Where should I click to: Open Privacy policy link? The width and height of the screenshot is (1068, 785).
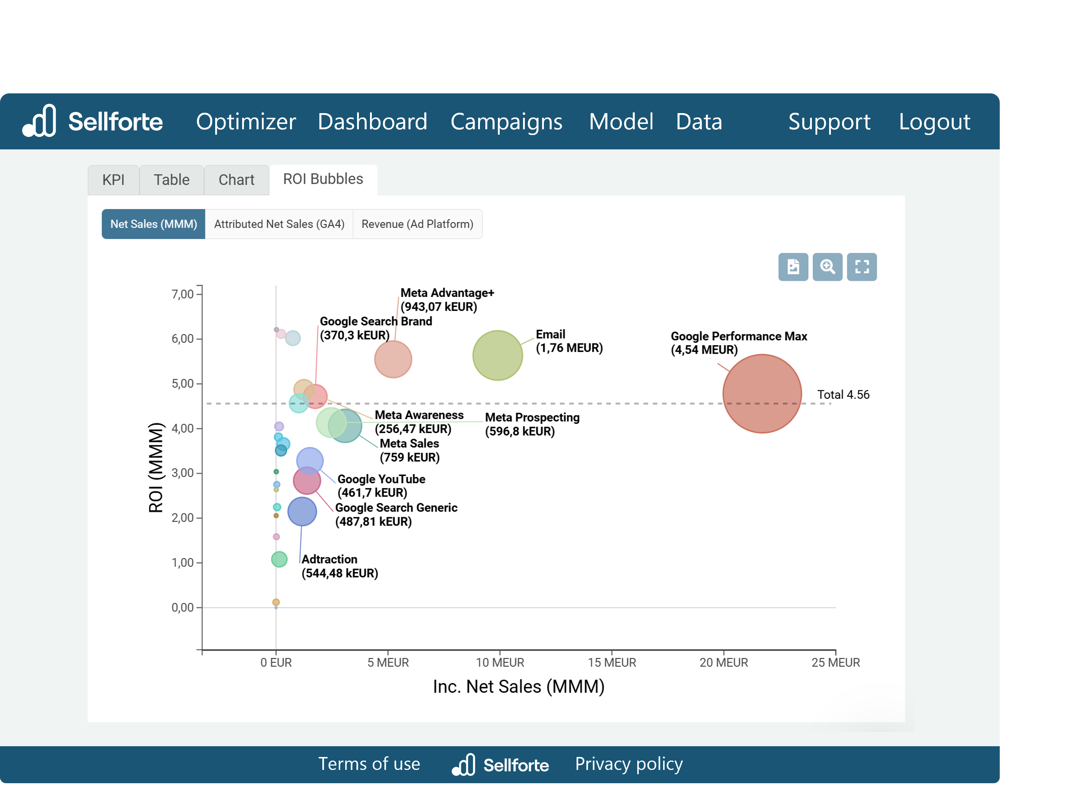coord(628,763)
